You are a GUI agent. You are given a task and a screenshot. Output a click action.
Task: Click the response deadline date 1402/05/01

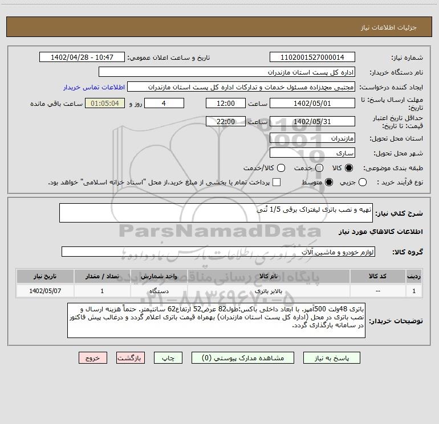point(312,104)
